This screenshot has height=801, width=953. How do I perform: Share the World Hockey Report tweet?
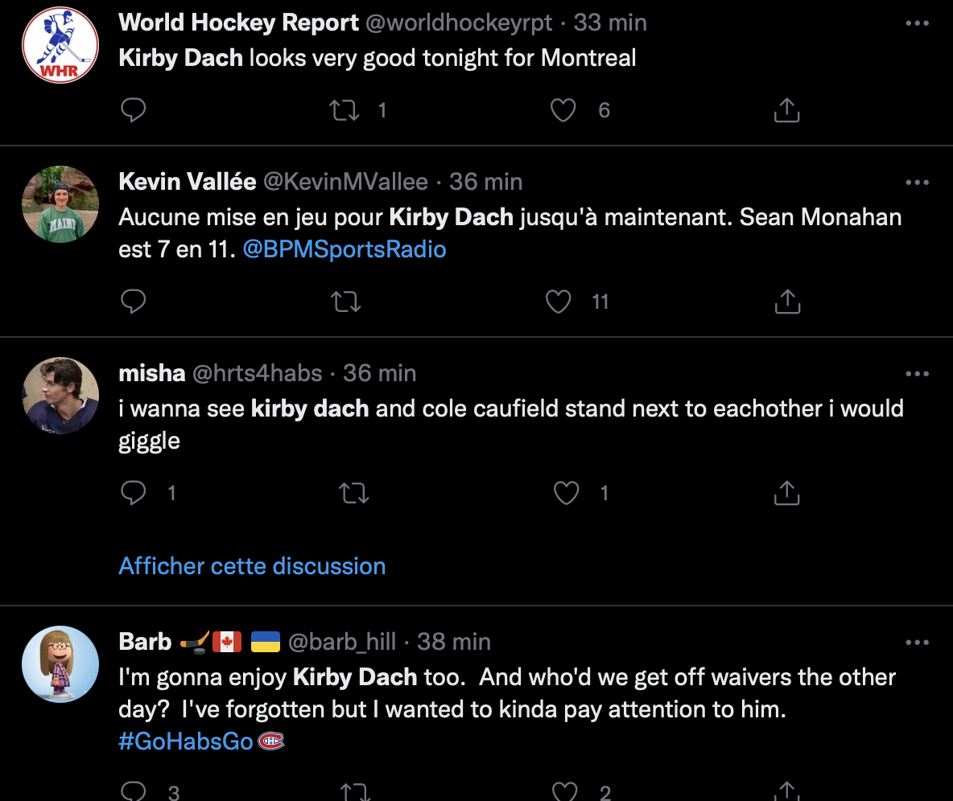pos(786,110)
